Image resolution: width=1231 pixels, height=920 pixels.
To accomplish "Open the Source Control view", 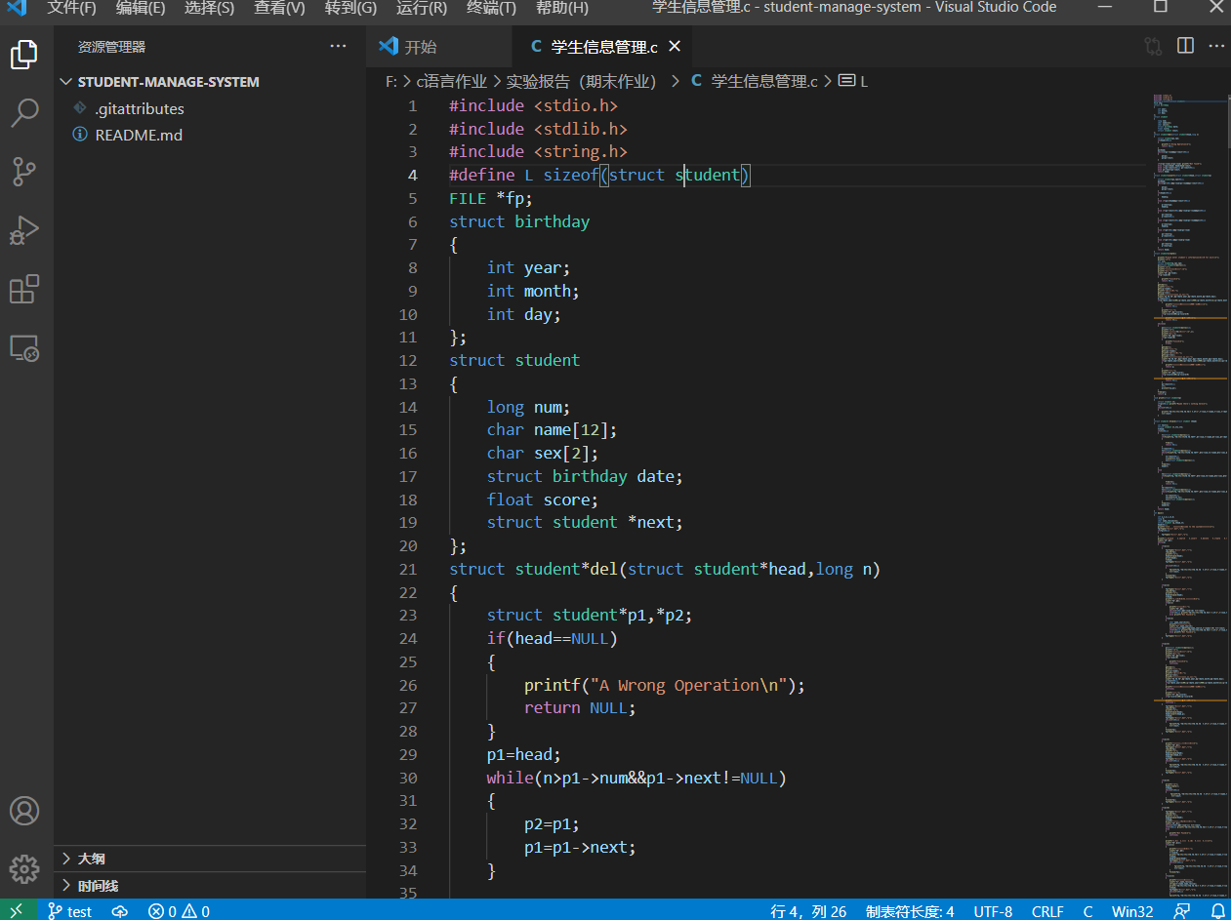I will [24, 172].
